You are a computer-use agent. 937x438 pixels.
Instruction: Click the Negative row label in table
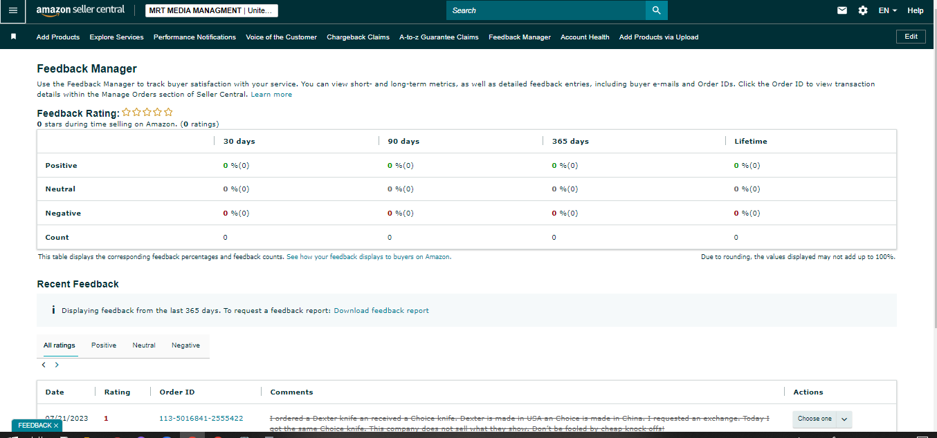63,213
